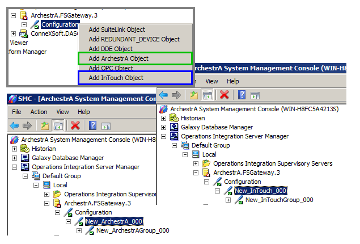Select Operations Integration Supervisory Servers, right tree

pyautogui.click(x=273, y=163)
